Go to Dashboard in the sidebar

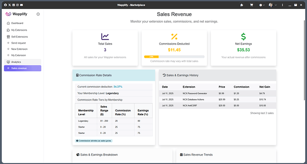tap(23, 23)
